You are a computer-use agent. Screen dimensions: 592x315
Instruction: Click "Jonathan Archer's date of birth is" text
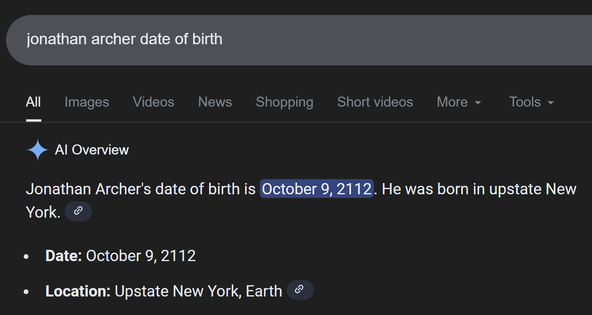tap(141, 189)
